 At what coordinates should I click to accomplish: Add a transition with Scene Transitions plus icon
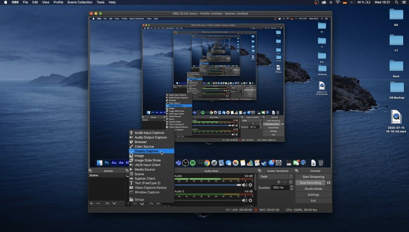(279, 182)
